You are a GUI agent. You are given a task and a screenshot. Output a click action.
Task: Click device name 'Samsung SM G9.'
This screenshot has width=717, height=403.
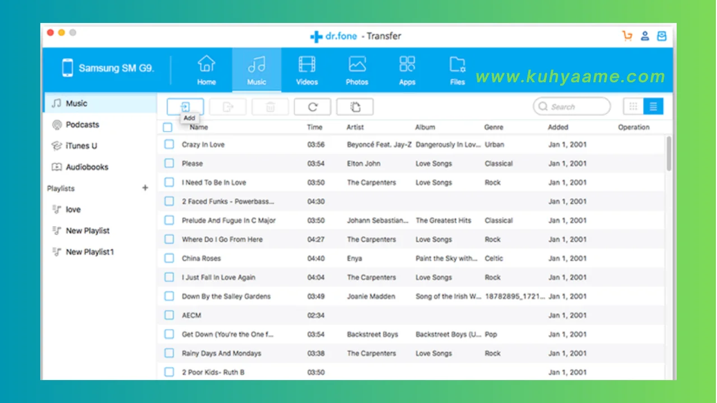[x=117, y=68]
